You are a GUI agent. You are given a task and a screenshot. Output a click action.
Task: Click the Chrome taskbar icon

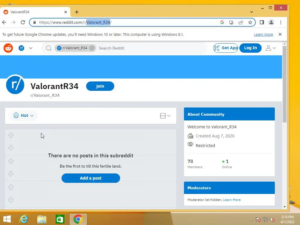click(78, 219)
